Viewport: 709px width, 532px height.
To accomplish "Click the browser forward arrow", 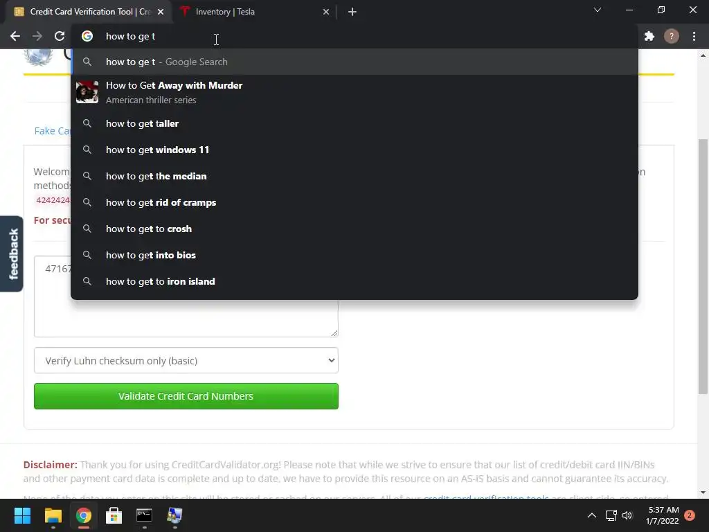I will point(37,36).
